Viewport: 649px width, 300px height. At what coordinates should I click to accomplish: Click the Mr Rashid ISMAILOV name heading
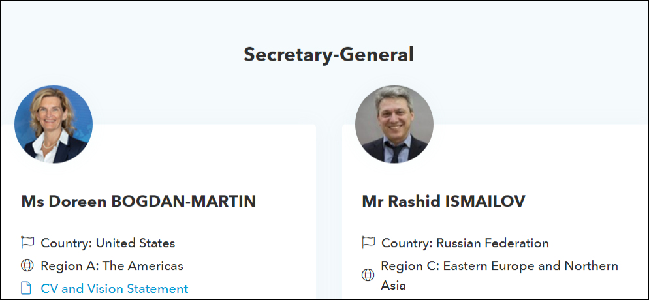pos(443,202)
